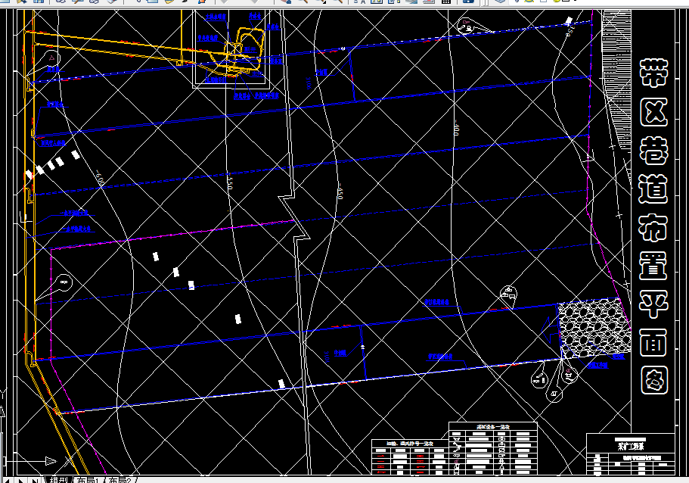Select the -600 contour label
The height and width of the screenshot is (483, 689).
point(99,178)
